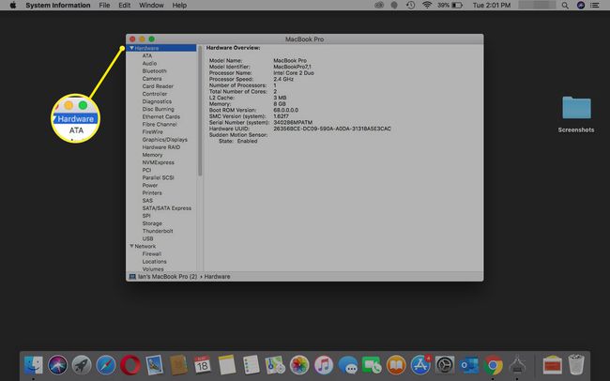Select NVMExpress in the sidebar
610x381 pixels.
click(x=158, y=162)
